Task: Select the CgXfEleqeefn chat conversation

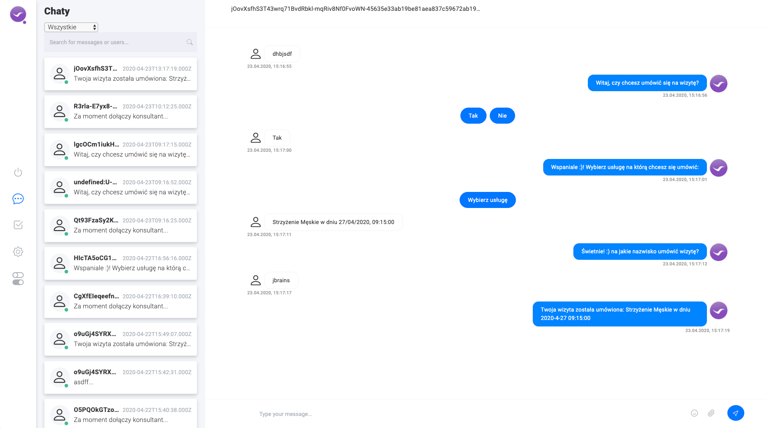Action: [121, 302]
